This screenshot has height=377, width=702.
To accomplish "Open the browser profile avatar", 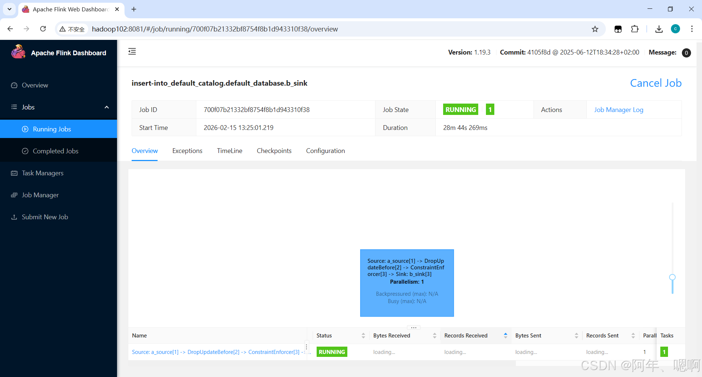I will 675,29.
